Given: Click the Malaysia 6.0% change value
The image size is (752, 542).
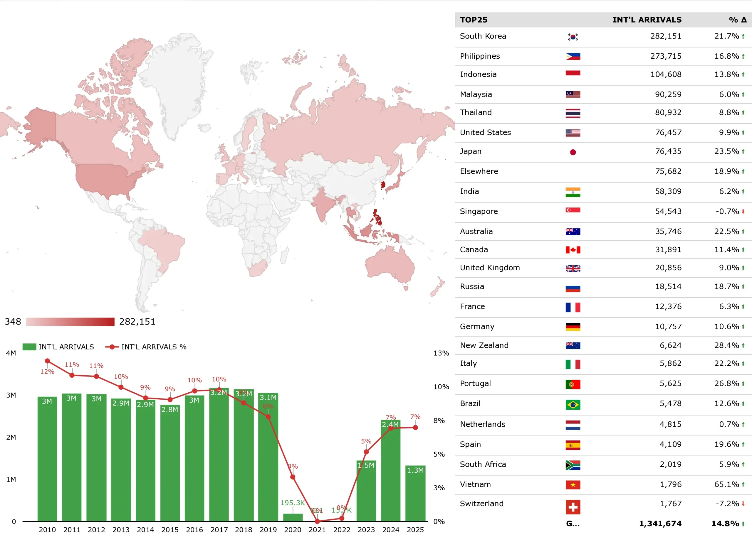Looking at the screenshot, I should pyautogui.click(x=729, y=94).
